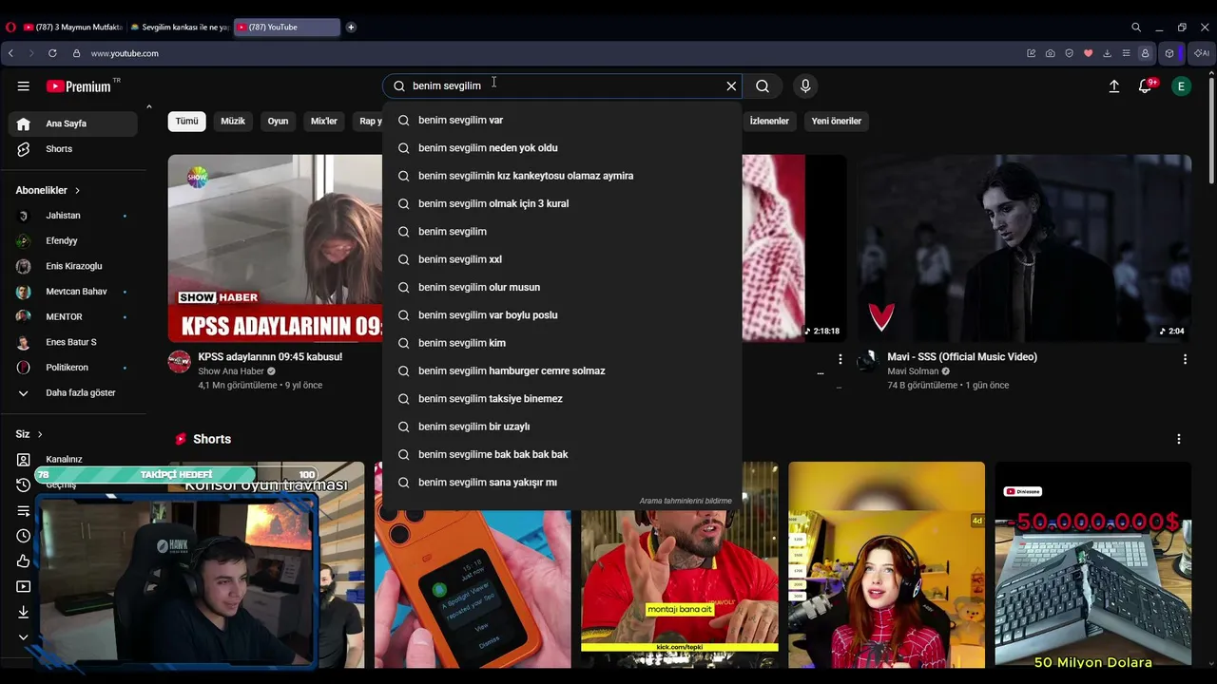Expand the Abonelikler section arrow
The image size is (1217, 684).
click(x=77, y=191)
